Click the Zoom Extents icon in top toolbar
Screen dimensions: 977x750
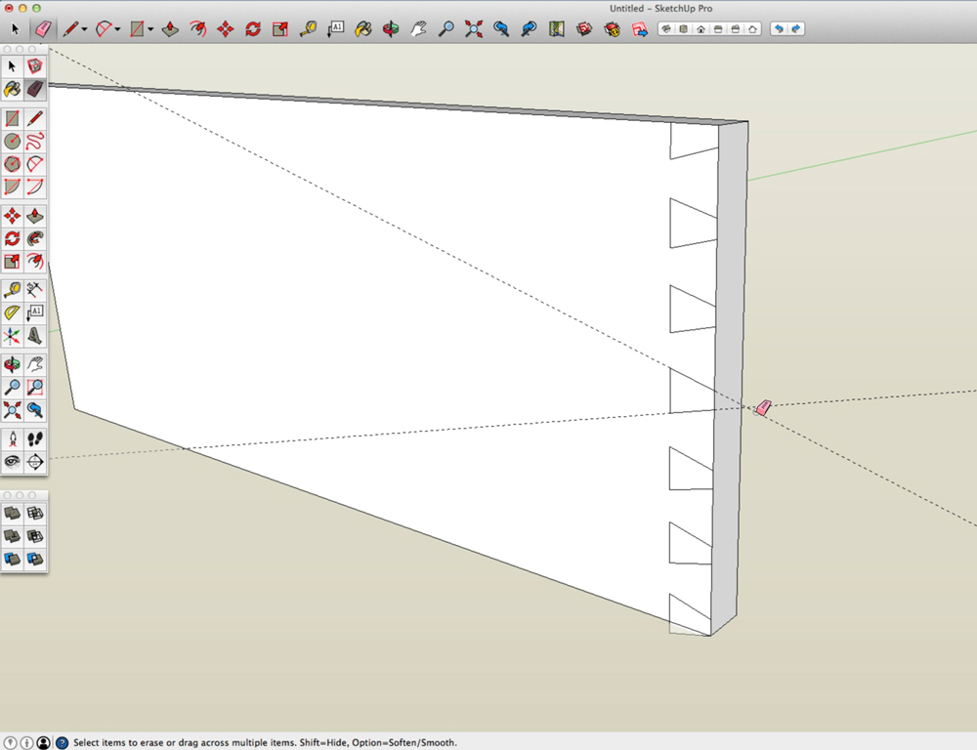click(474, 29)
